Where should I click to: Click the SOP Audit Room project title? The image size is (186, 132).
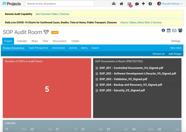pyautogui.click(x=22, y=32)
